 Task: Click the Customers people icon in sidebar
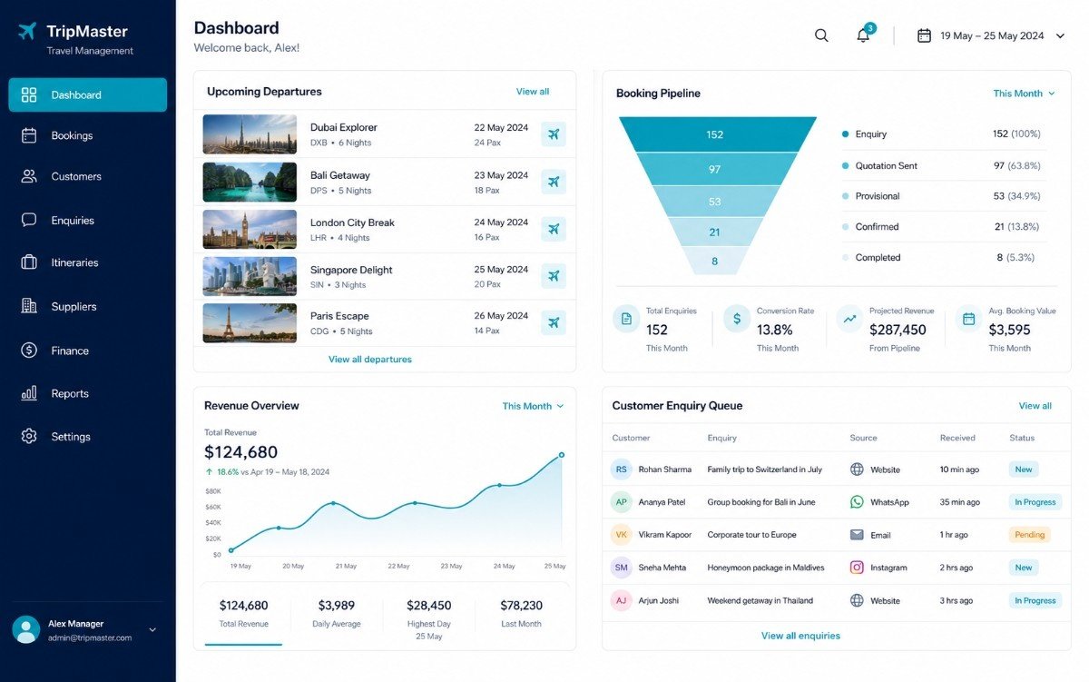click(29, 176)
